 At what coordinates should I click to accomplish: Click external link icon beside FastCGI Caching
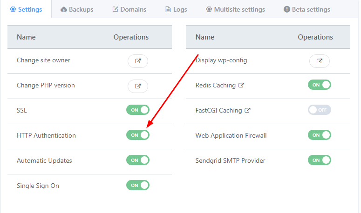tap(247, 110)
